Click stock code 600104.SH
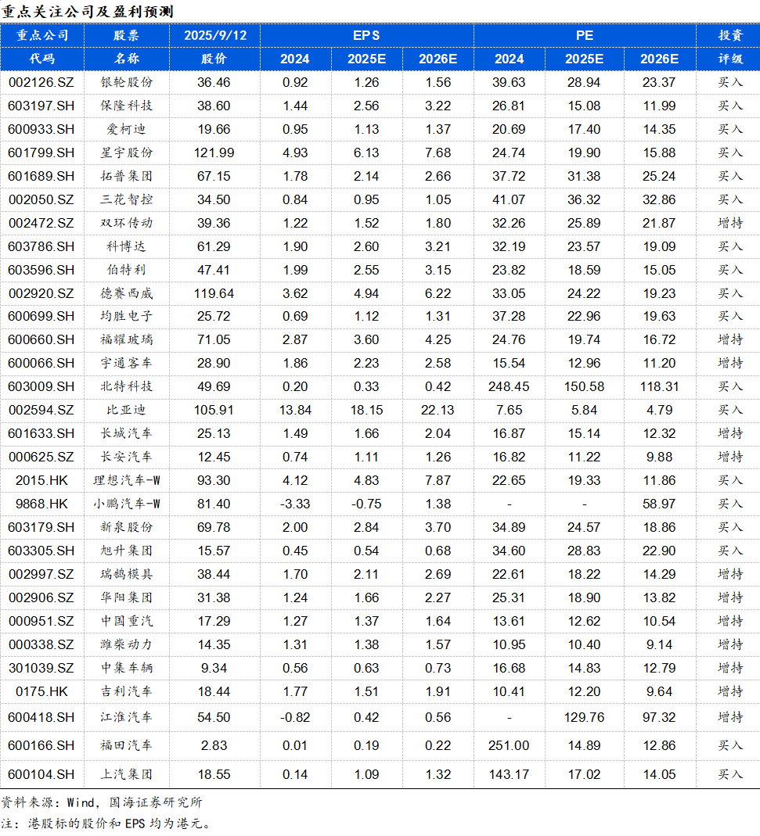The width and height of the screenshot is (760, 836). tap(41, 775)
